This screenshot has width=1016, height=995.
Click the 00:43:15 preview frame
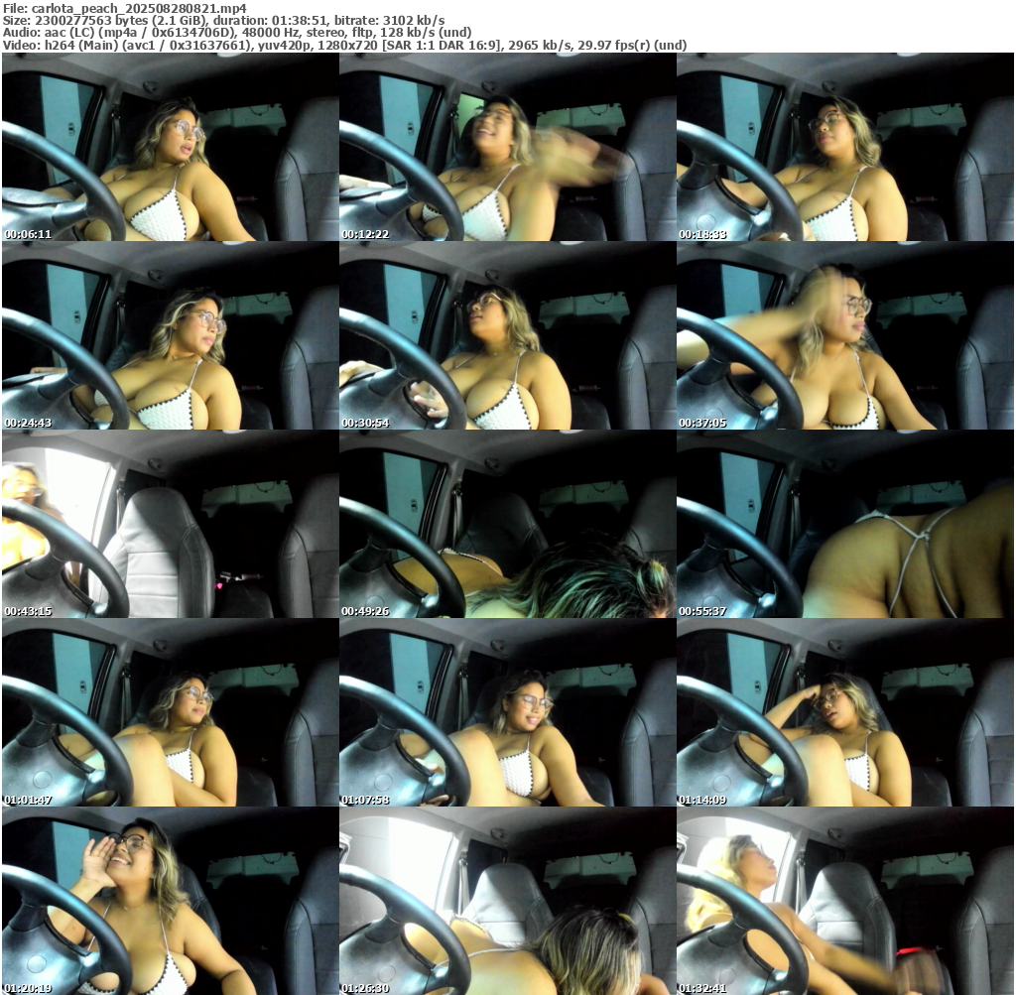(x=171, y=524)
